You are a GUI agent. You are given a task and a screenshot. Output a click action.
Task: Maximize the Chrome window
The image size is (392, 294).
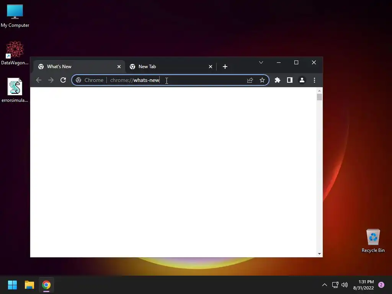click(296, 62)
